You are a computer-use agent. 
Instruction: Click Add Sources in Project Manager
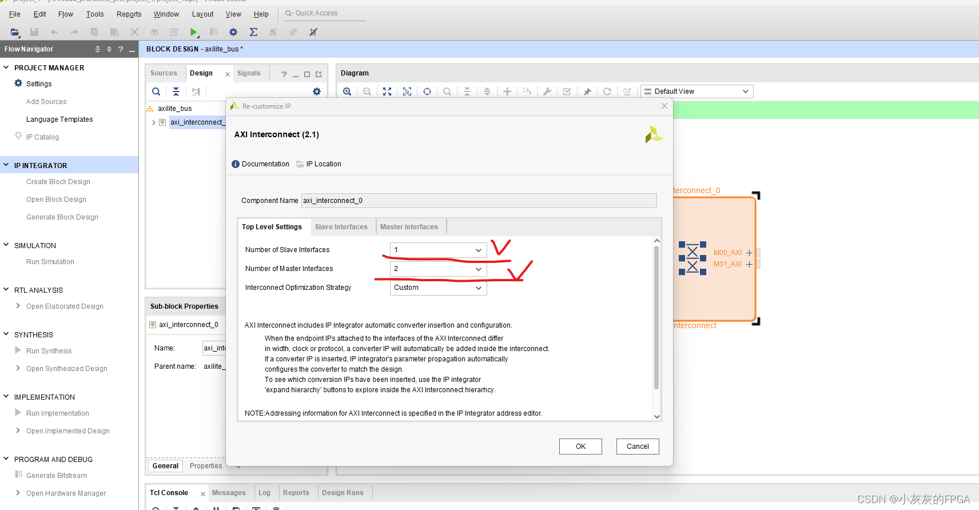[x=46, y=102]
